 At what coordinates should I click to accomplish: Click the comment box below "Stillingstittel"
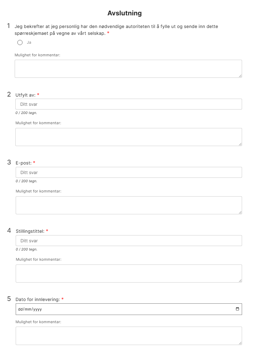[129, 273]
